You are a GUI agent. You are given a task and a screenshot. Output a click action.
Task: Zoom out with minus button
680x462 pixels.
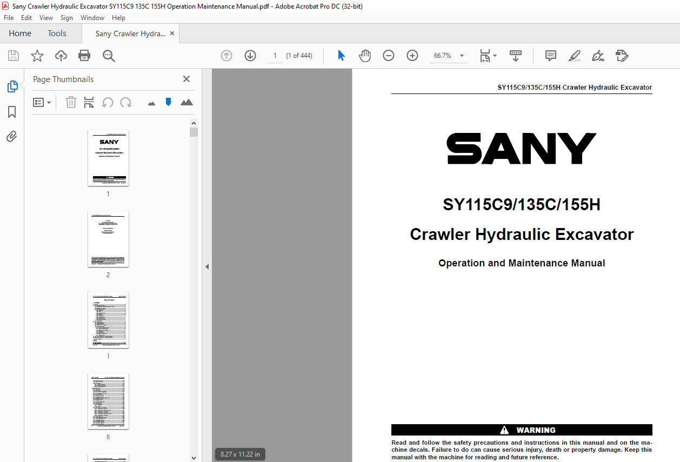click(389, 56)
